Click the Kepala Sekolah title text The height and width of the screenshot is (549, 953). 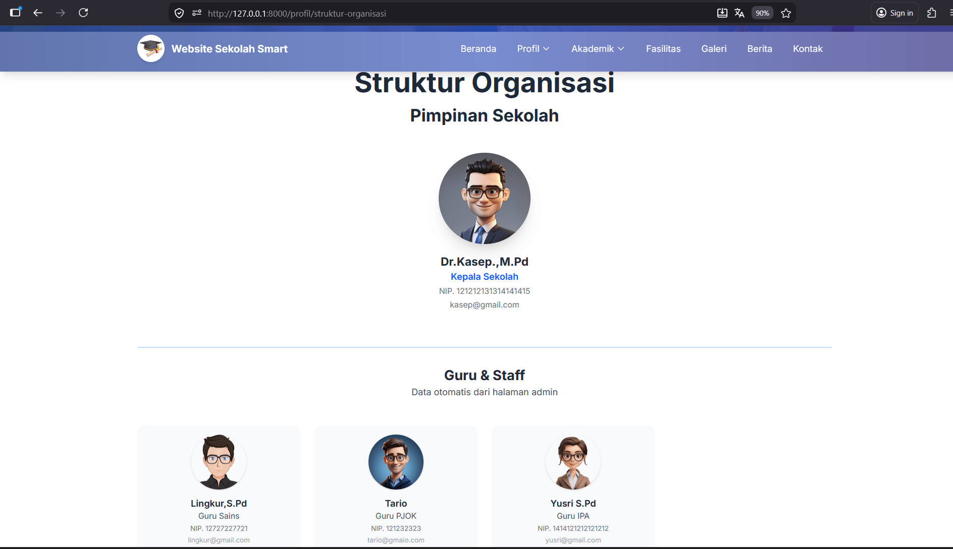pos(485,277)
